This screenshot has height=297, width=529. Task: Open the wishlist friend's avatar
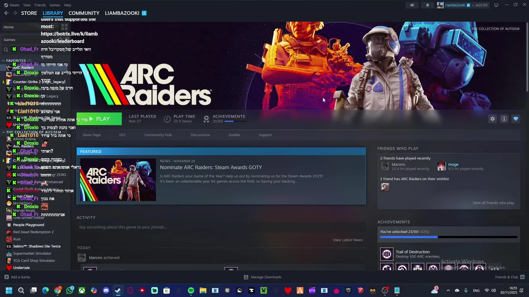385,187
